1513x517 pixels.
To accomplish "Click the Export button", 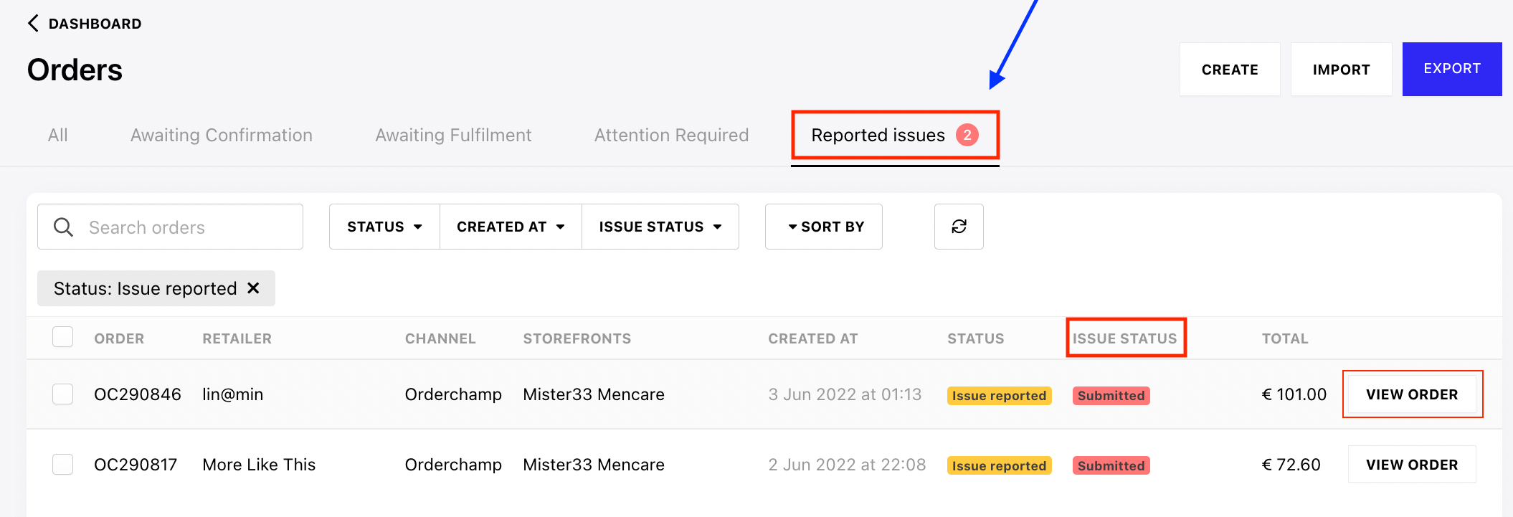I will pos(1452,69).
